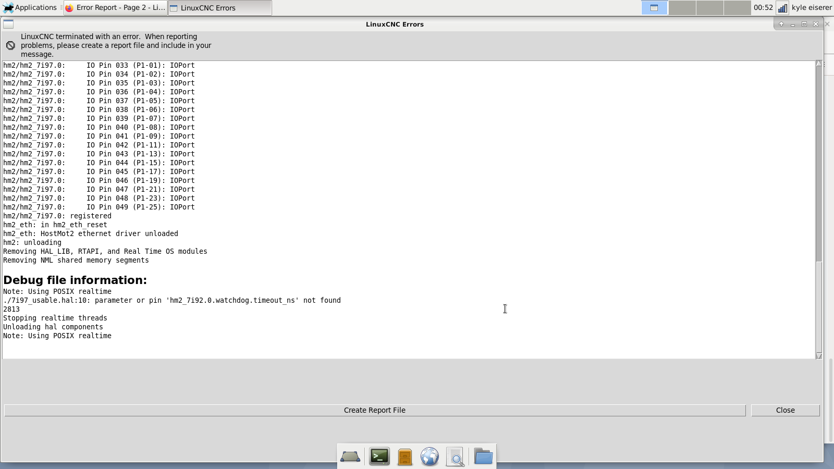Select the first workspace in the switcher
The image size is (834, 469).
pyautogui.click(x=654, y=7)
